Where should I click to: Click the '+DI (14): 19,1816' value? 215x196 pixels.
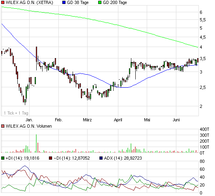(22, 158)
